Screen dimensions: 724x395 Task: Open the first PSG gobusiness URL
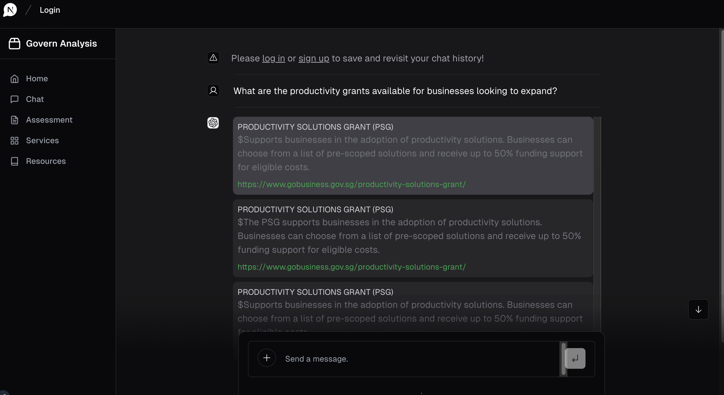(352, 184)
